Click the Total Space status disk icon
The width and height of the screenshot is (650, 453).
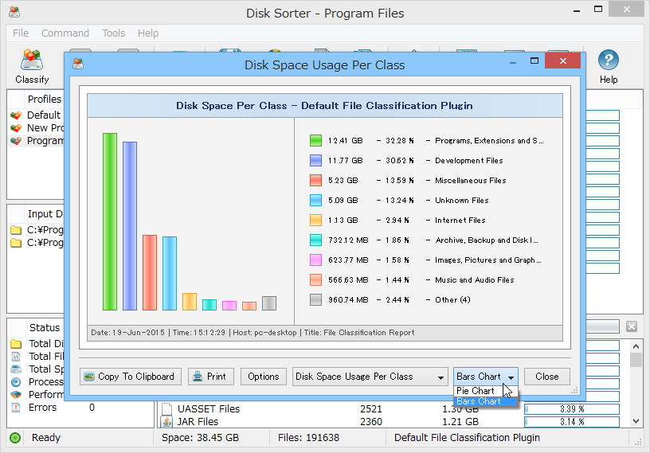coord(16,369)
